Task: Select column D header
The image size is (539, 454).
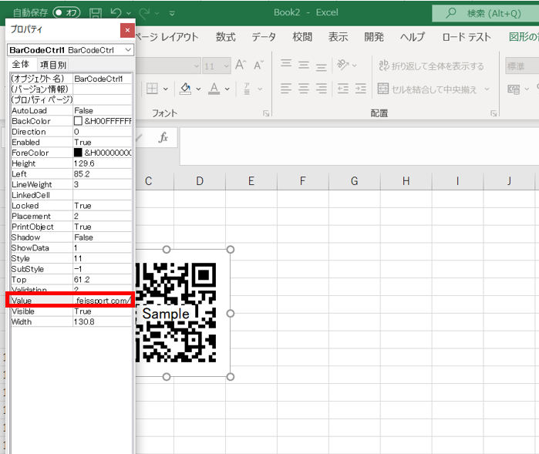Action: click(200, 181)
